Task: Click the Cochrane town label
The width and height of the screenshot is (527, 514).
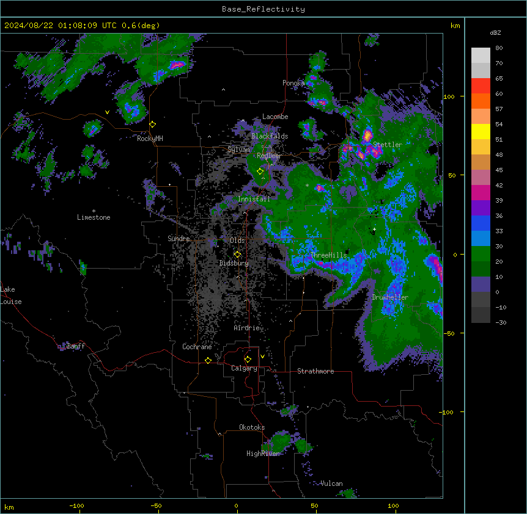Action: 197,347
